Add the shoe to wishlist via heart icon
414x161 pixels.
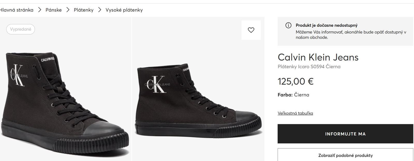pyautogui.click(x=251, y=30)
